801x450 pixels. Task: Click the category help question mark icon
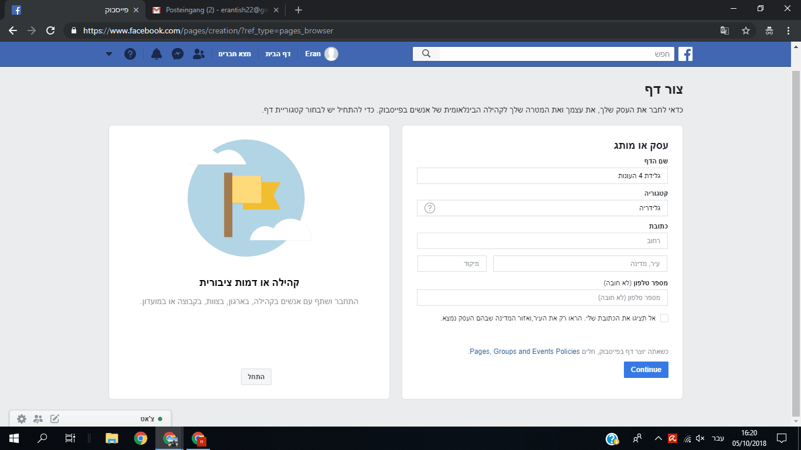(x=430, y=208)
